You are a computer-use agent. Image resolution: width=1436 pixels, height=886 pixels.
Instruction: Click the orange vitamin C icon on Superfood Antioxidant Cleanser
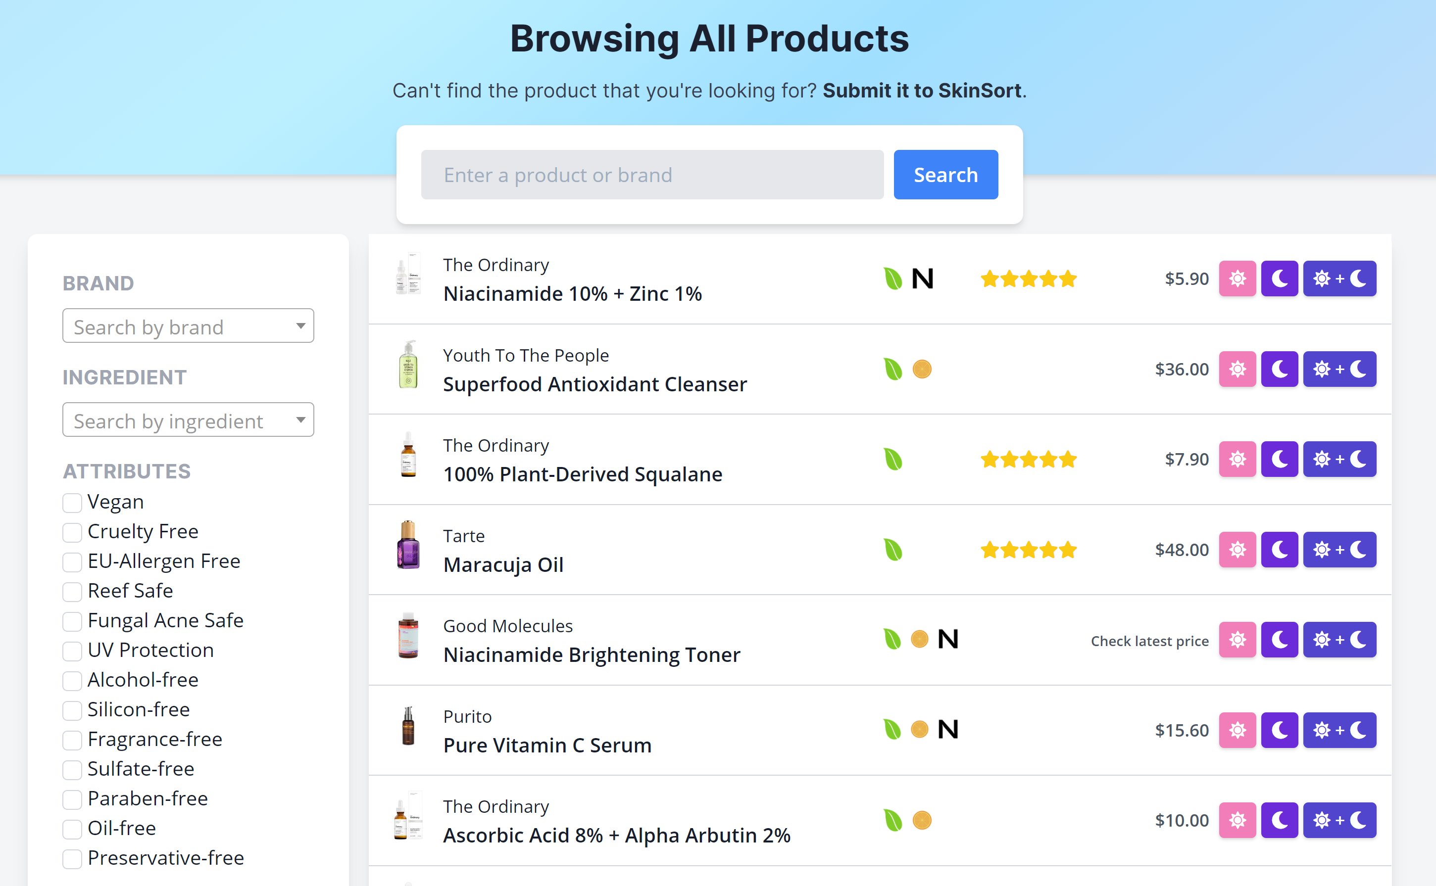922,369
